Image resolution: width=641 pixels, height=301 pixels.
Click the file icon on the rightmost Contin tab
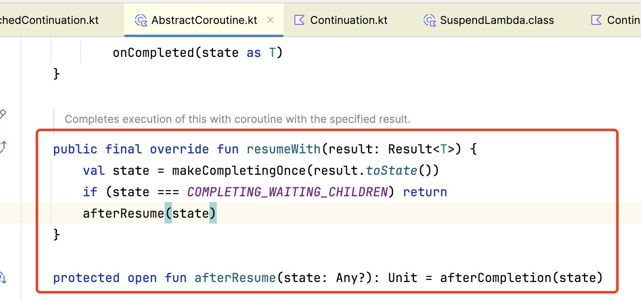click(x=596, y=20)
